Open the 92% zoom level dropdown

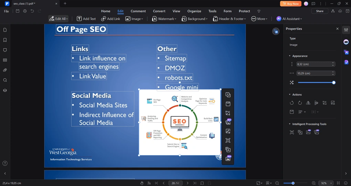pos(326,183)
